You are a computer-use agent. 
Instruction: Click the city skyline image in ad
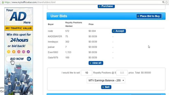[19, 79]
